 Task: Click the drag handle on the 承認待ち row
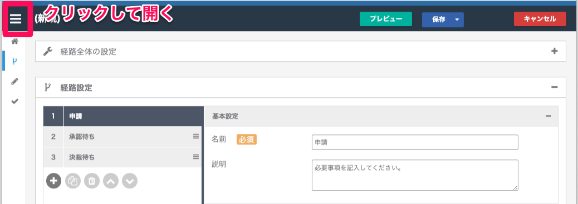pyautogui.click(x=196, y=136)
